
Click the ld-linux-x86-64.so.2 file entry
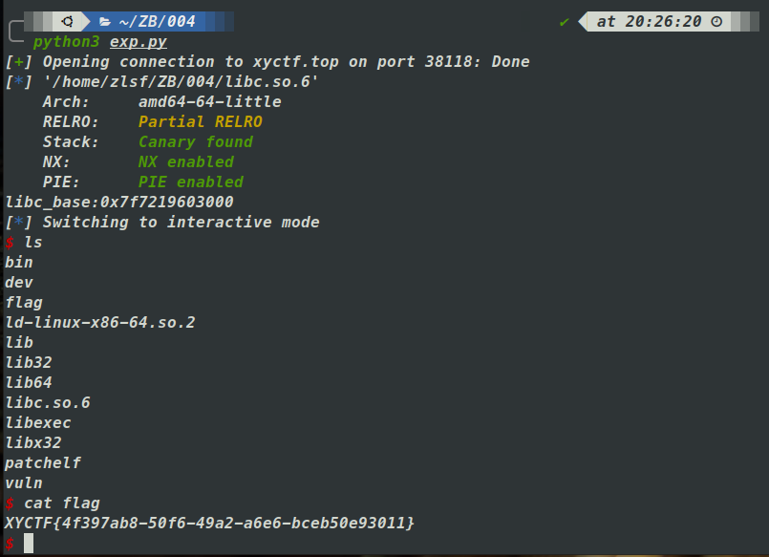100,323
